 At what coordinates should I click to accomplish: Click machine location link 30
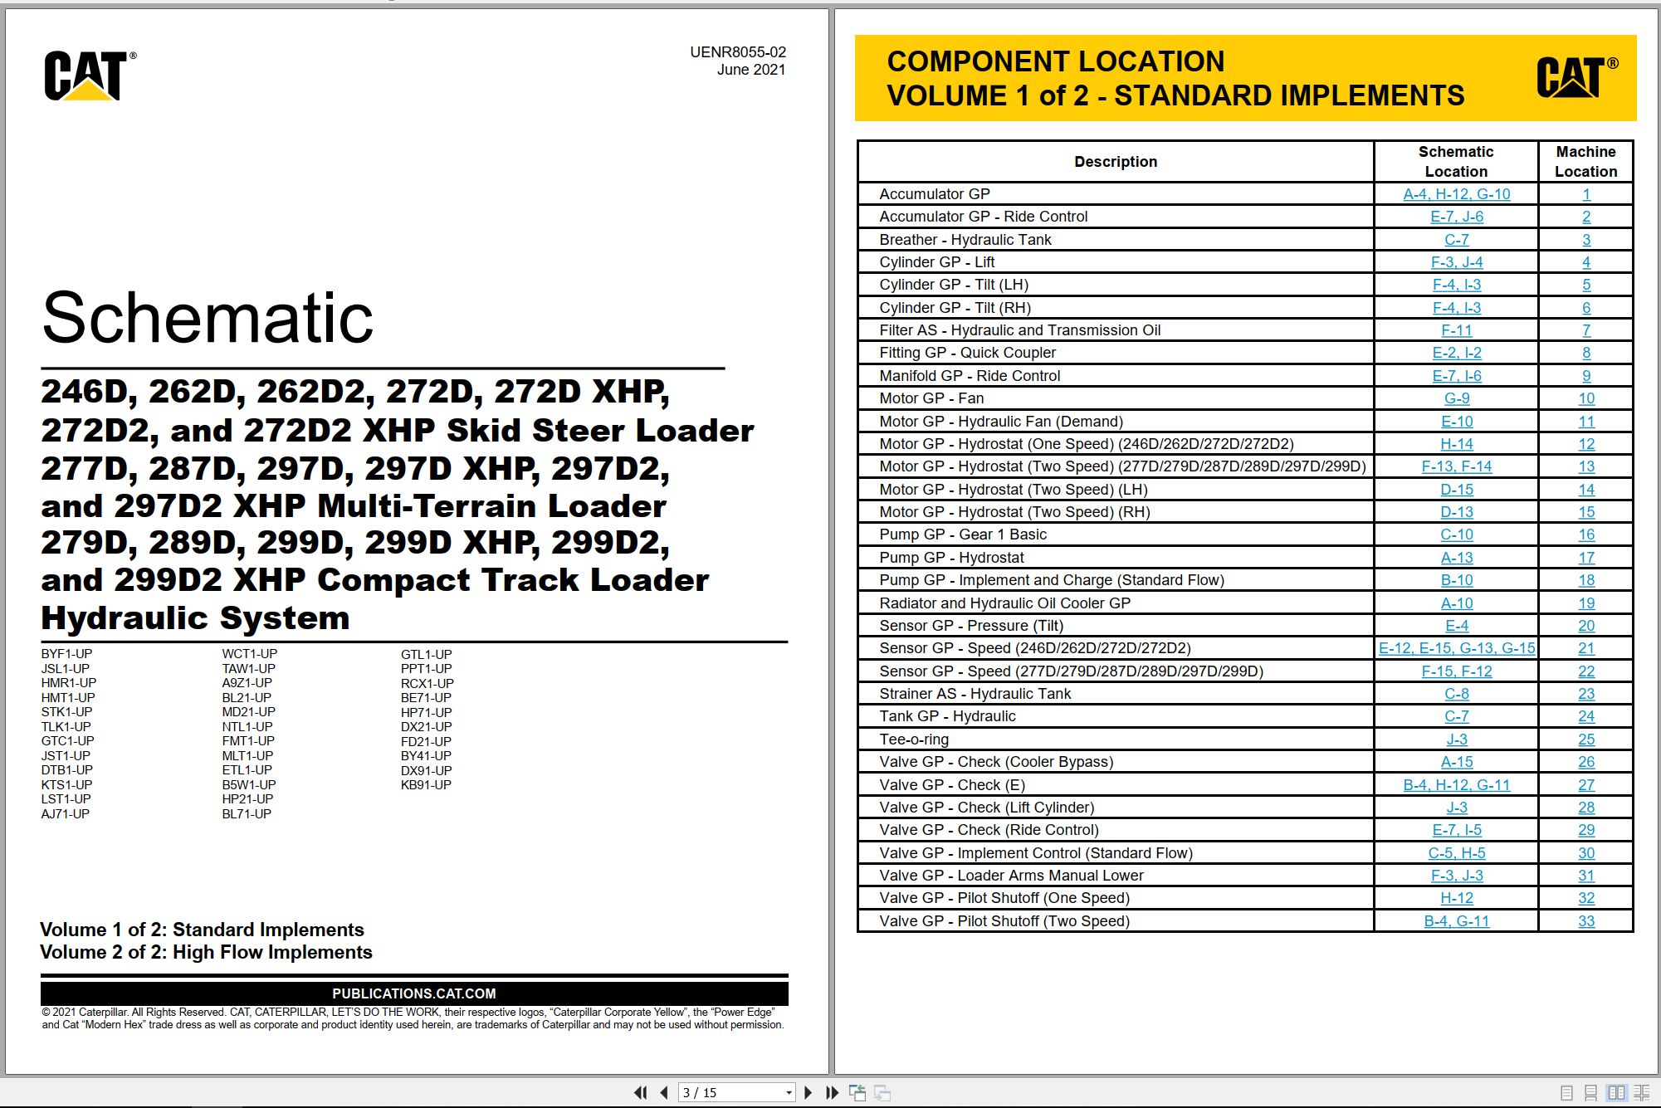point(1585,853)
